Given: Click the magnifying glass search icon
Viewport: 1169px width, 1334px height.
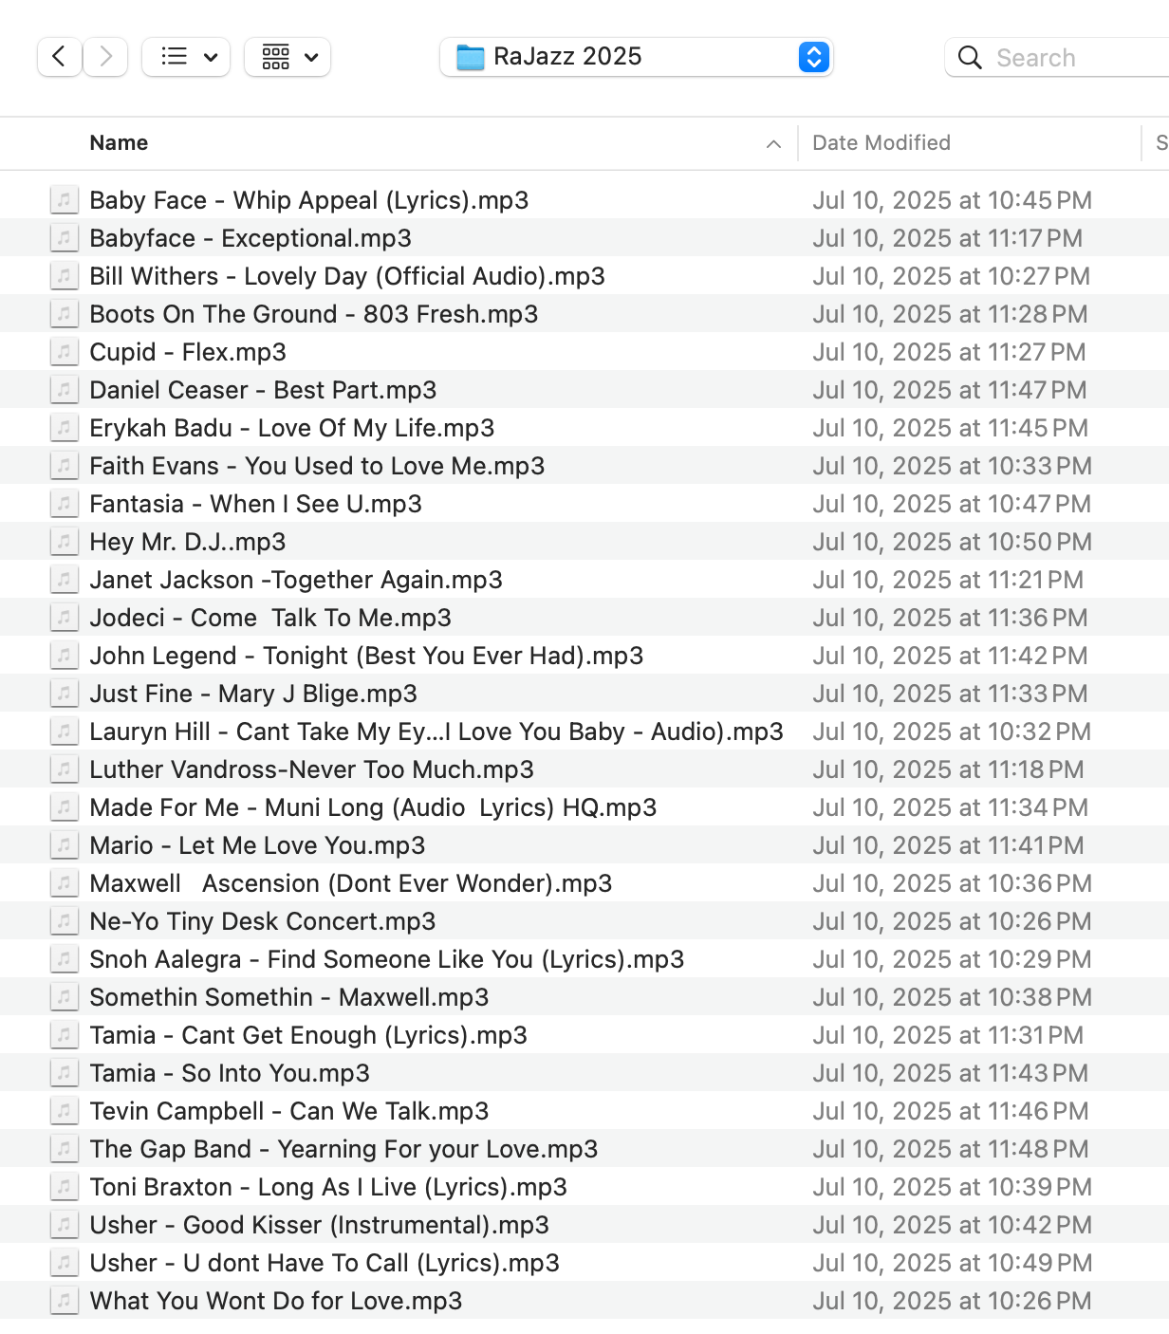Looking at the screenshot, I should point(970,58).
